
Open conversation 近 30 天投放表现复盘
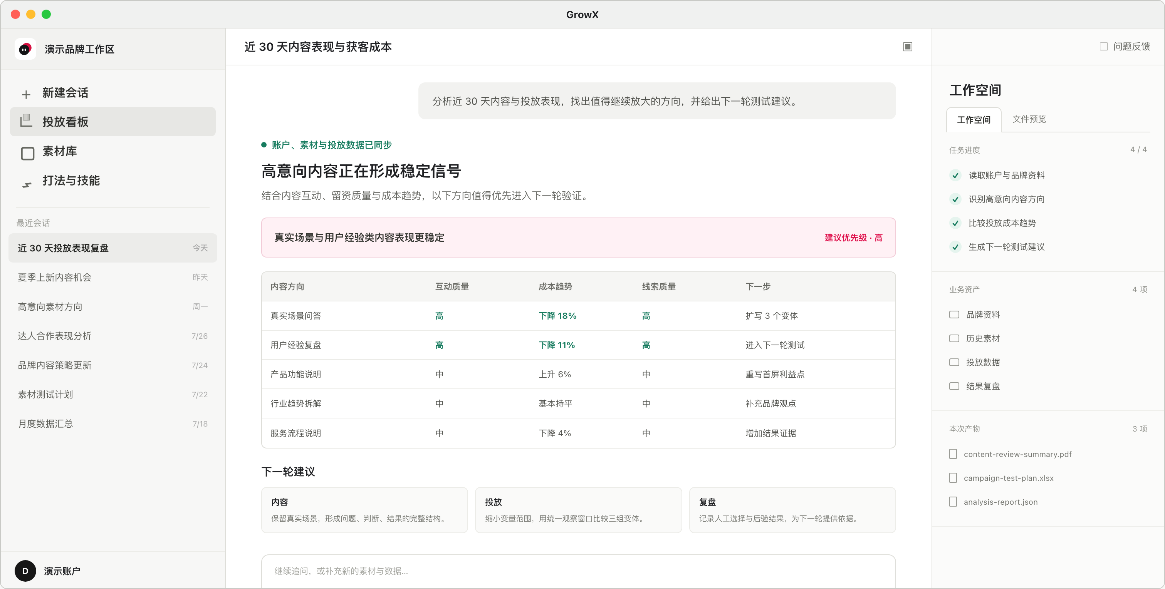112,248
